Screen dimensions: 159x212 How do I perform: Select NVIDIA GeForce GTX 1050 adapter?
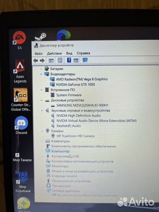pyautogui.click(x=75, y=84)
